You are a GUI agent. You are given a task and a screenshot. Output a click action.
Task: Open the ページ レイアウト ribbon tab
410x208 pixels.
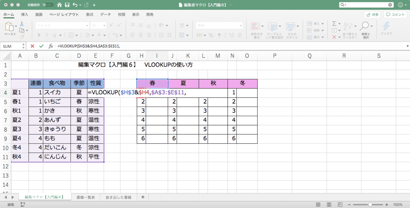(x=64, y=15)
